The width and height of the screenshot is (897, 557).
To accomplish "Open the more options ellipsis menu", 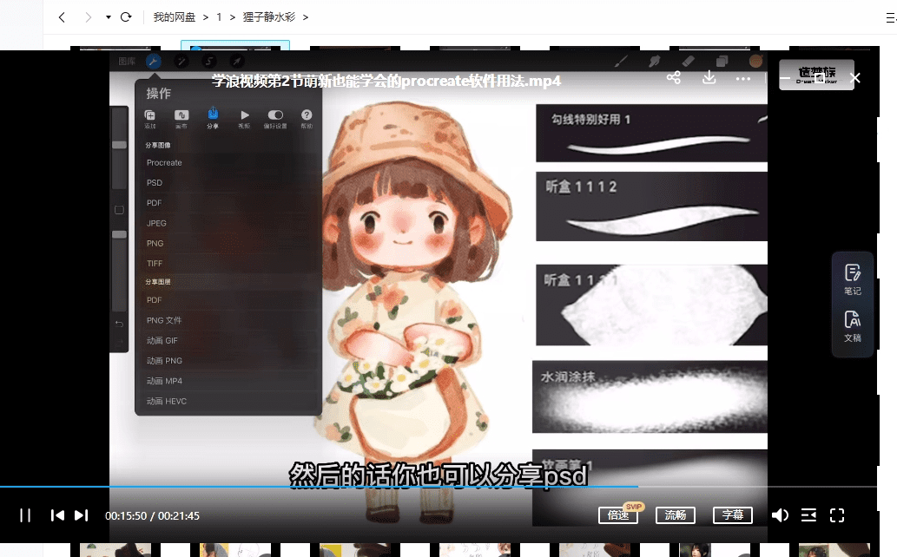I will click(x=743, y=79).
